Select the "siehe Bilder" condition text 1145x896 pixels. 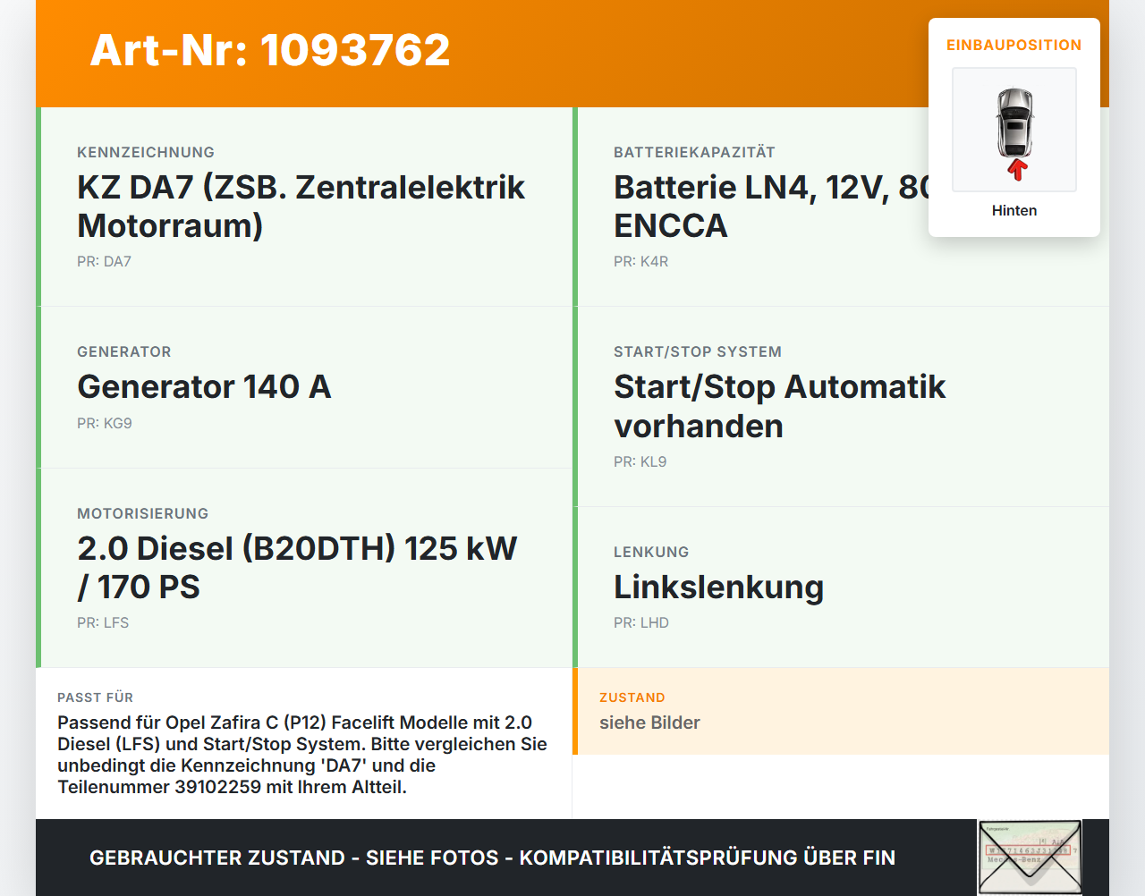pos(649,723)
